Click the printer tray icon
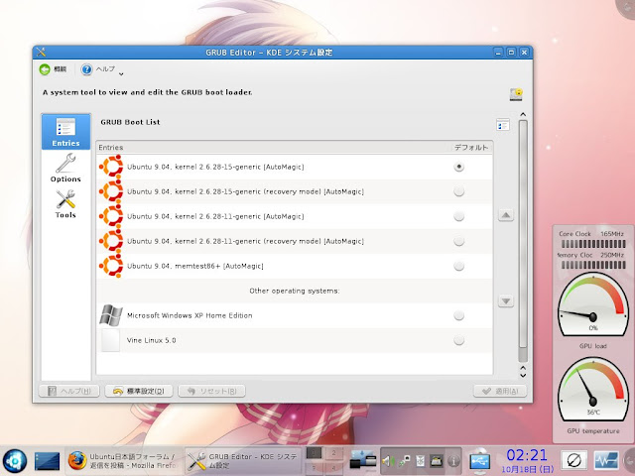This screenshot has height=476, width=635. [x=437, y=461]
